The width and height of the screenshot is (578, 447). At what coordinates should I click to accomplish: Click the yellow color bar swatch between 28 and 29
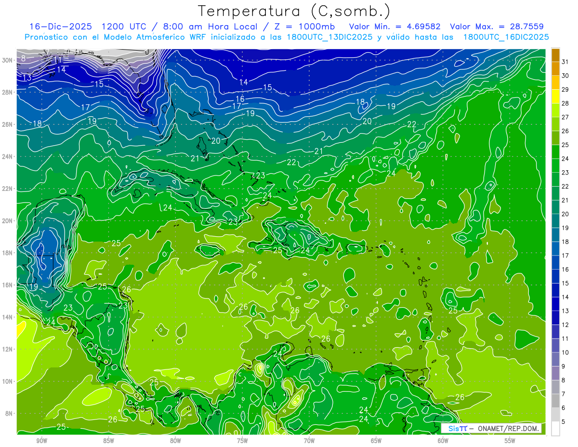click(x=555, y=96)
